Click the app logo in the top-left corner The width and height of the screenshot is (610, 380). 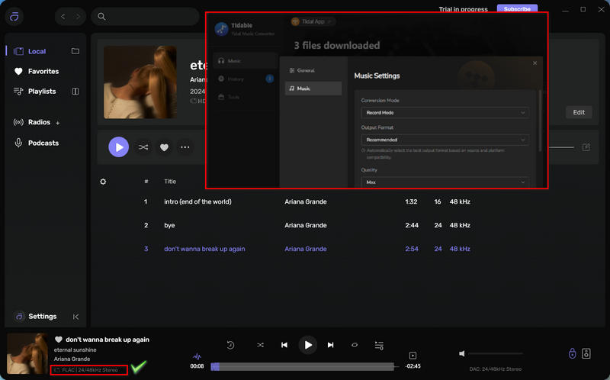pyautogui.click(x=14, y=17)
